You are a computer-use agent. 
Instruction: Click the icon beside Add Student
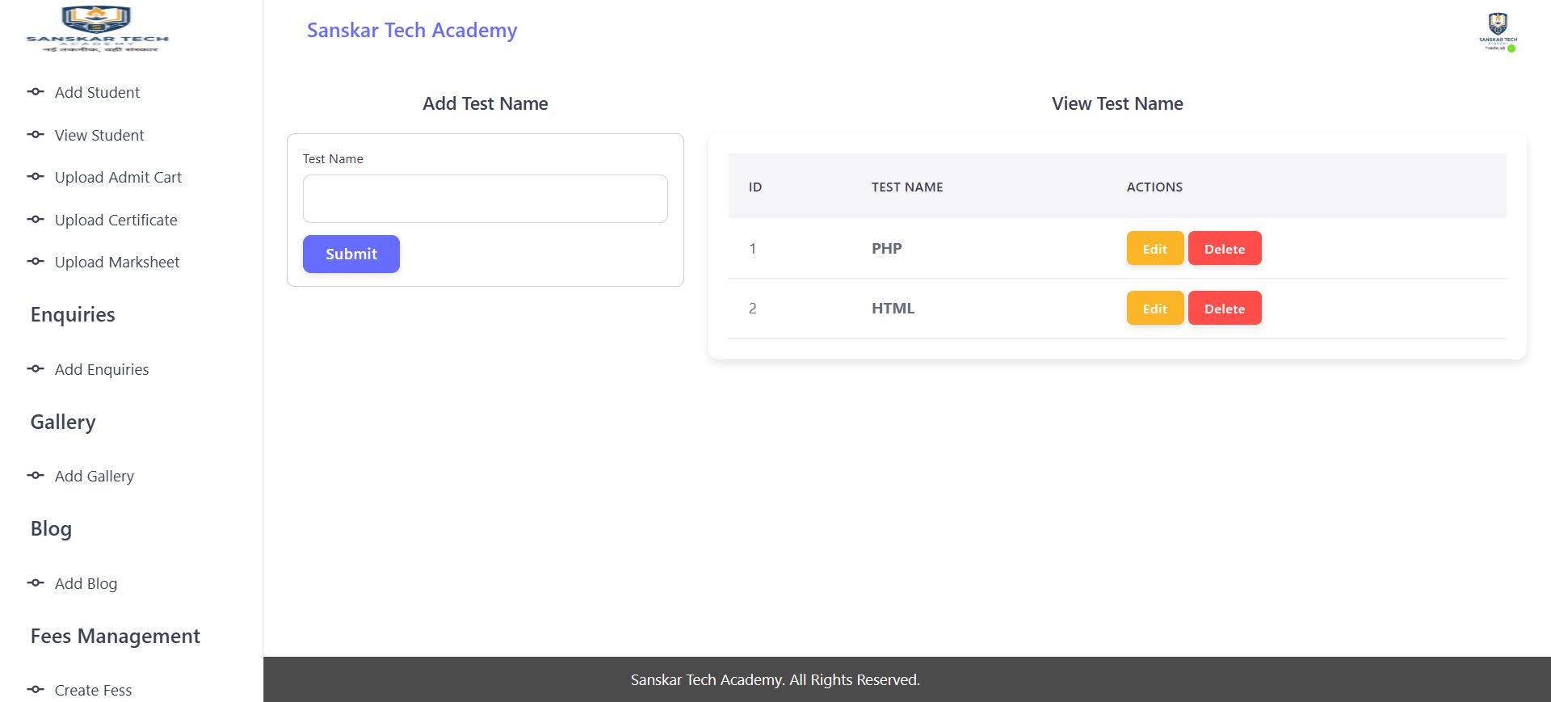click(x=36, y=92)
